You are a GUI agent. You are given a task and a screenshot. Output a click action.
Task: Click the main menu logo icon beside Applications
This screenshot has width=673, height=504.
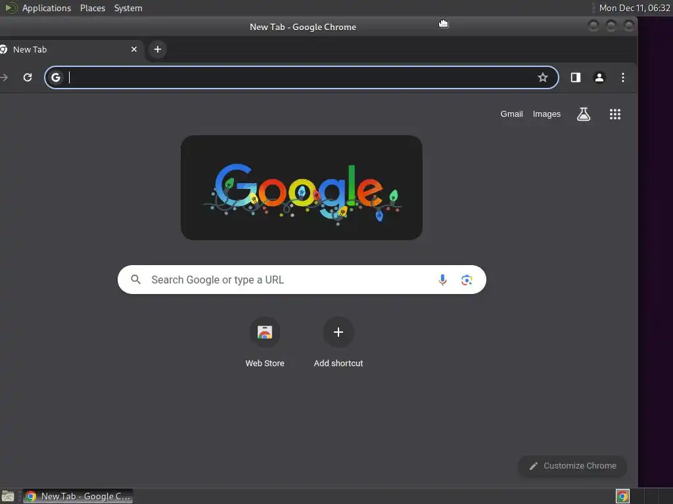pos(11,8)
